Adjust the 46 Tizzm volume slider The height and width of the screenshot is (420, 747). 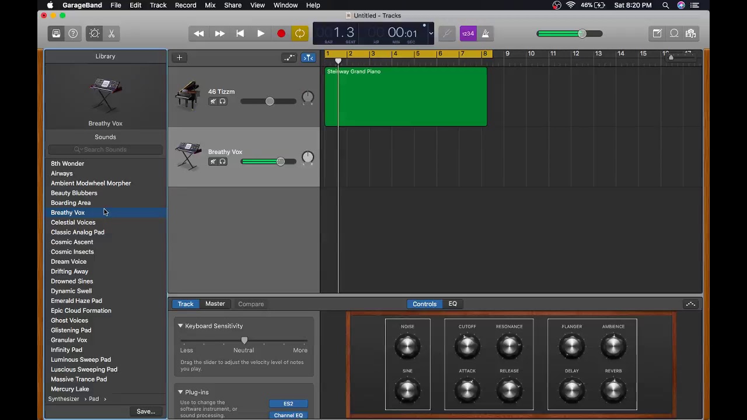[x=268, y=101]
